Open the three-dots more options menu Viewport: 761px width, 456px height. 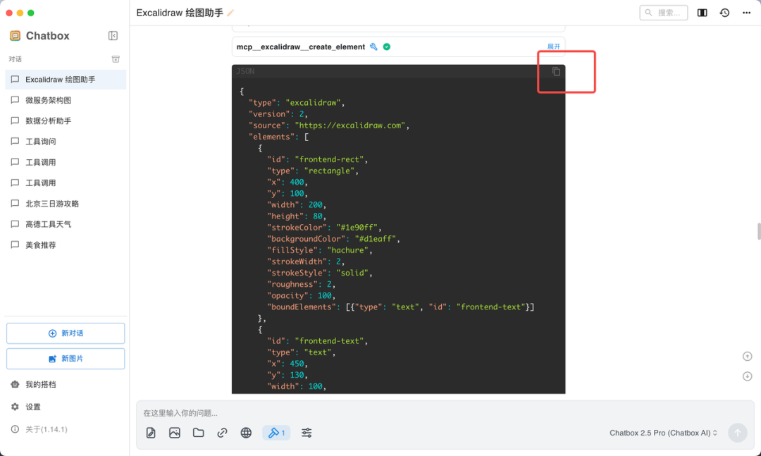746,13
